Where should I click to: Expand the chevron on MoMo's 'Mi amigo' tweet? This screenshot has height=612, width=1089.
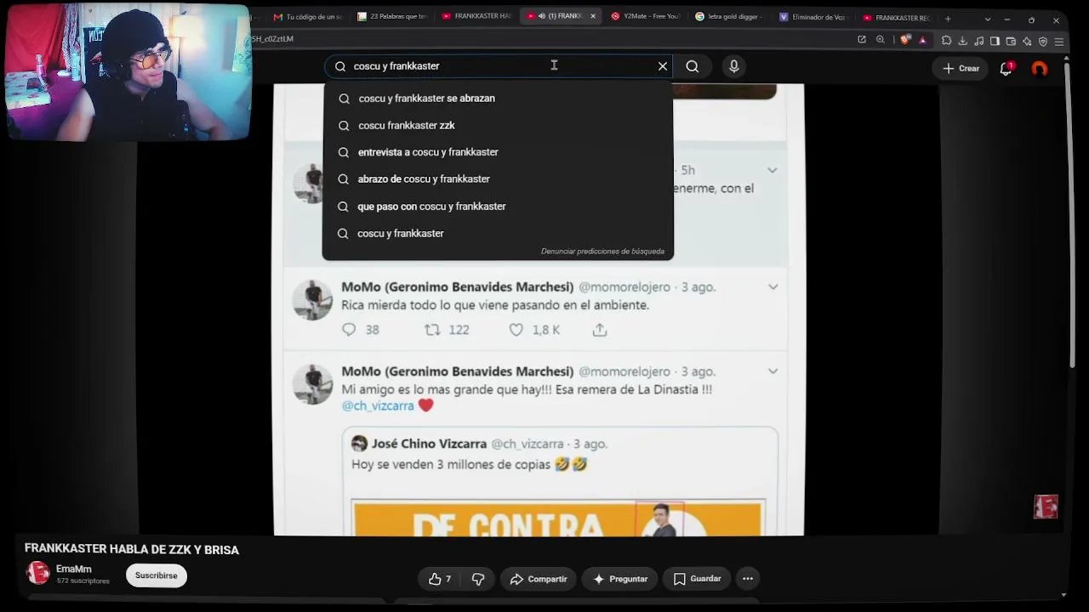(x=773, y=371)
